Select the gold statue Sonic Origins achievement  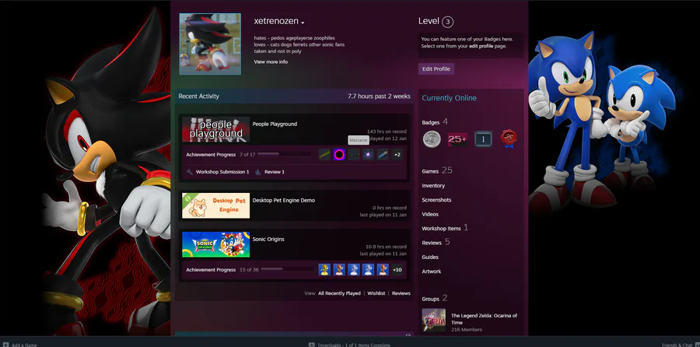tap(324, 270)
